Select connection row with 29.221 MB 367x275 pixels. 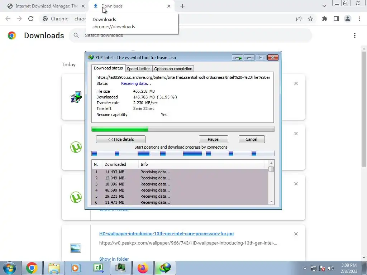click(x=180, y=196)
